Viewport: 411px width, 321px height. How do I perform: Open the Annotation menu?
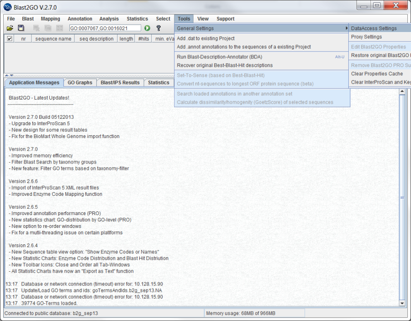coord(80,19)
